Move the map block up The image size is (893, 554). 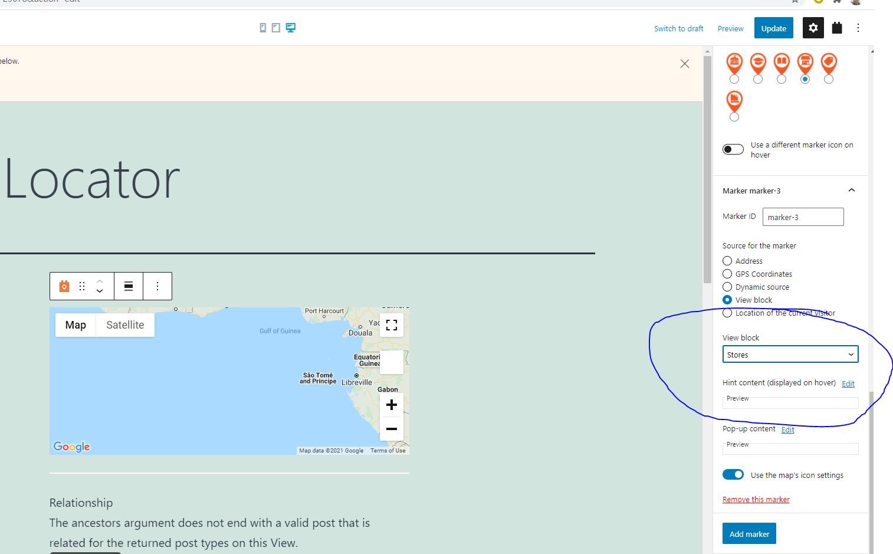point(100,281)
